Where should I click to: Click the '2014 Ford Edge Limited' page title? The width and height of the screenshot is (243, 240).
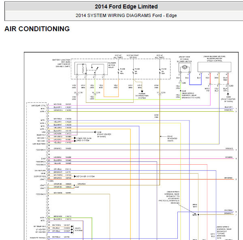coord(126,6)
